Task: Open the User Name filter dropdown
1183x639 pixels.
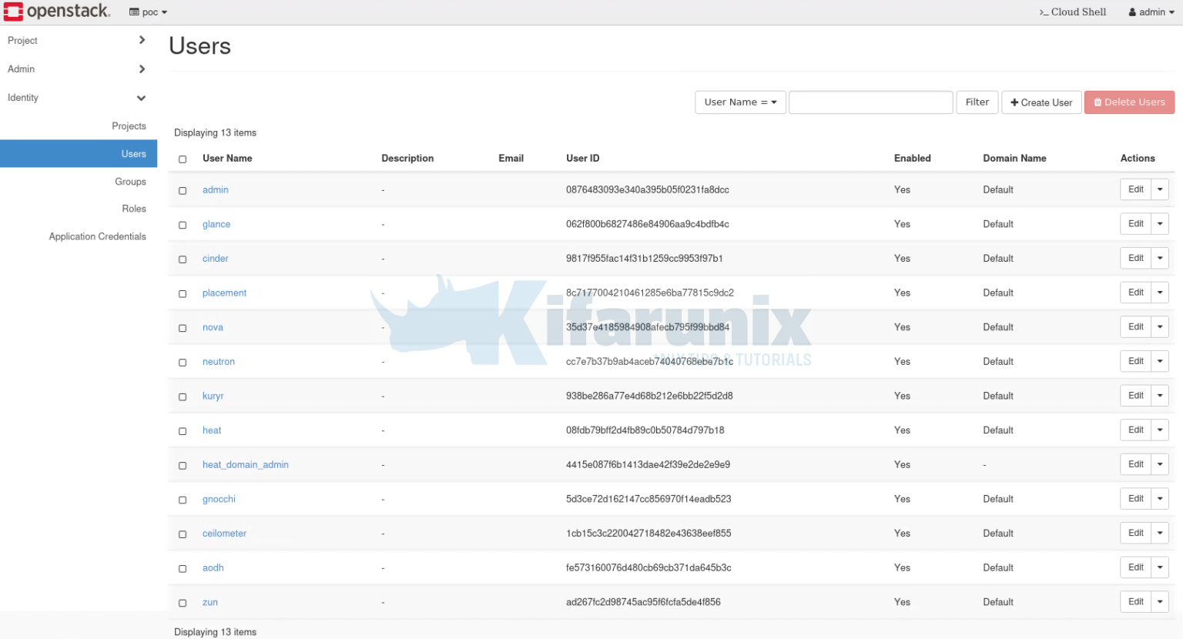Action: 740,102
